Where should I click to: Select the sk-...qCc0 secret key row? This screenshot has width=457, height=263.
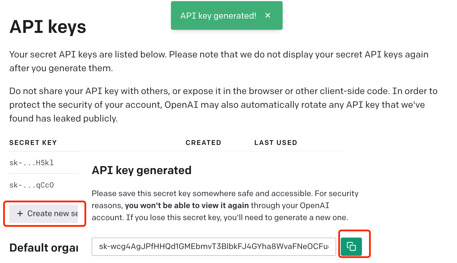(31, 185)
